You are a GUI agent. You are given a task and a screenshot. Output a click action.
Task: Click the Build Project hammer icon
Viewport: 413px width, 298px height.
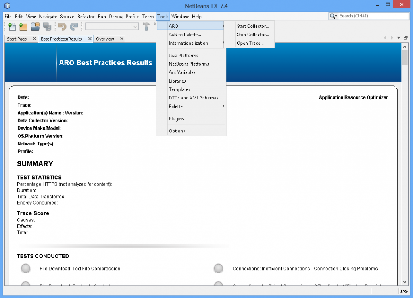(146, 26)
